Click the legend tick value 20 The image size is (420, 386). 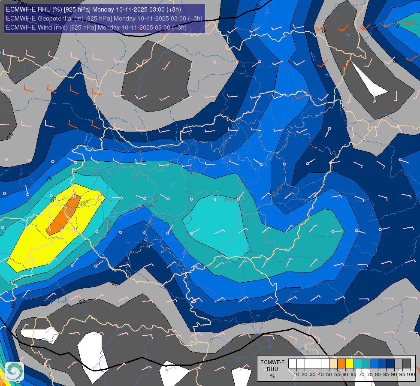click(x=305, y=374)
